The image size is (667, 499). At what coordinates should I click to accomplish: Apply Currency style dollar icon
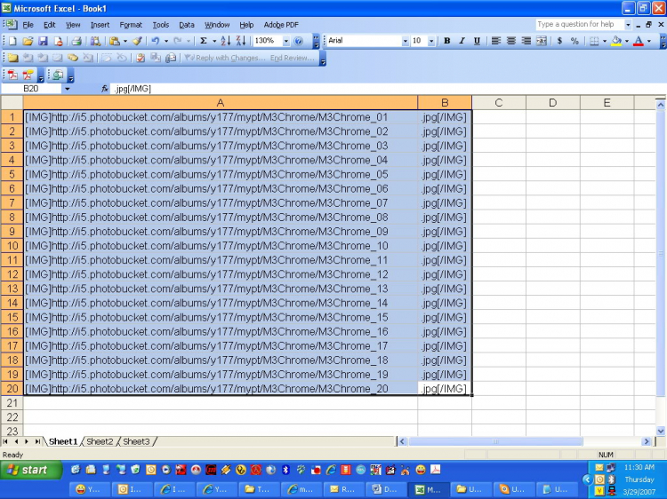pos(559,41)
